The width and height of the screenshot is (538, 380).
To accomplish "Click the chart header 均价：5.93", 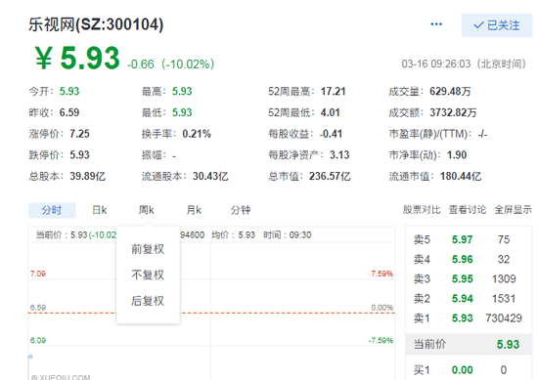I will click(x=234, y=235).
